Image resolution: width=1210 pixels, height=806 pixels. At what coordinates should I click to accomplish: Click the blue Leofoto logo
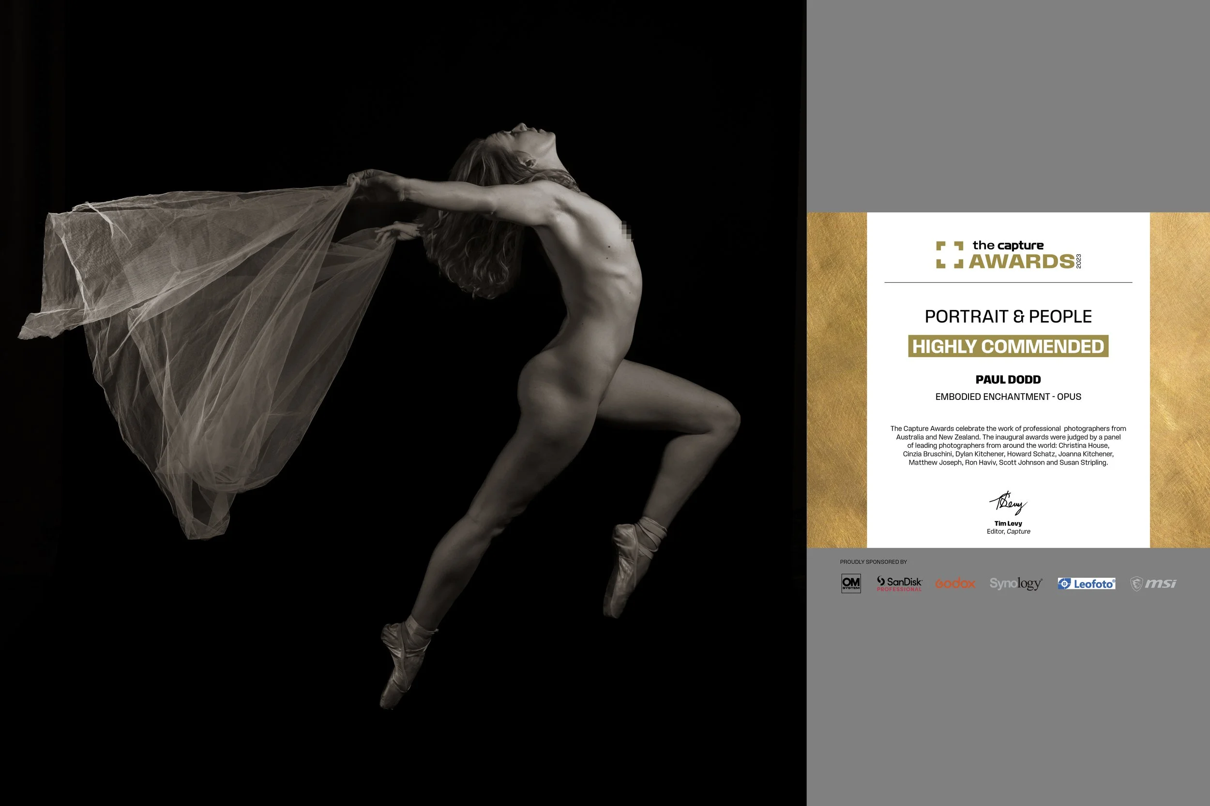click(1087, 584)
